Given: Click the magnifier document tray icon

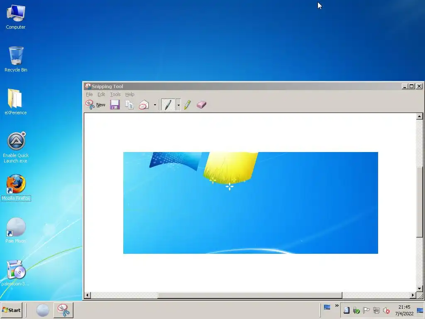Looking at the screenshot, I should 347,310.
